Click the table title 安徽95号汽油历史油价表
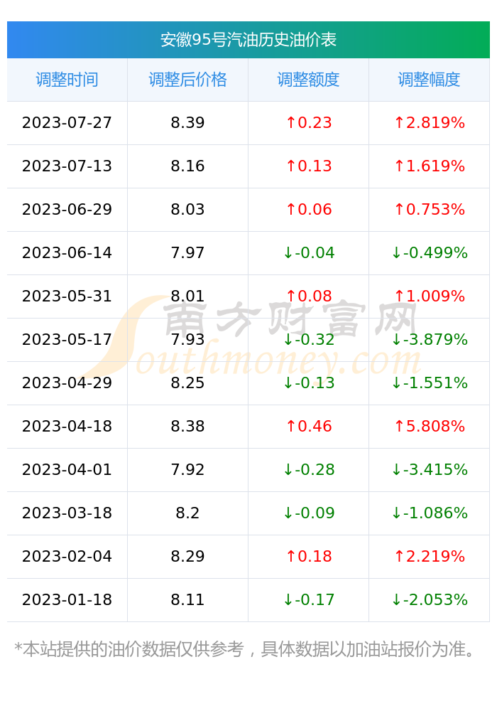This screenshot has height=711, width=497. (x=248, y=40)
